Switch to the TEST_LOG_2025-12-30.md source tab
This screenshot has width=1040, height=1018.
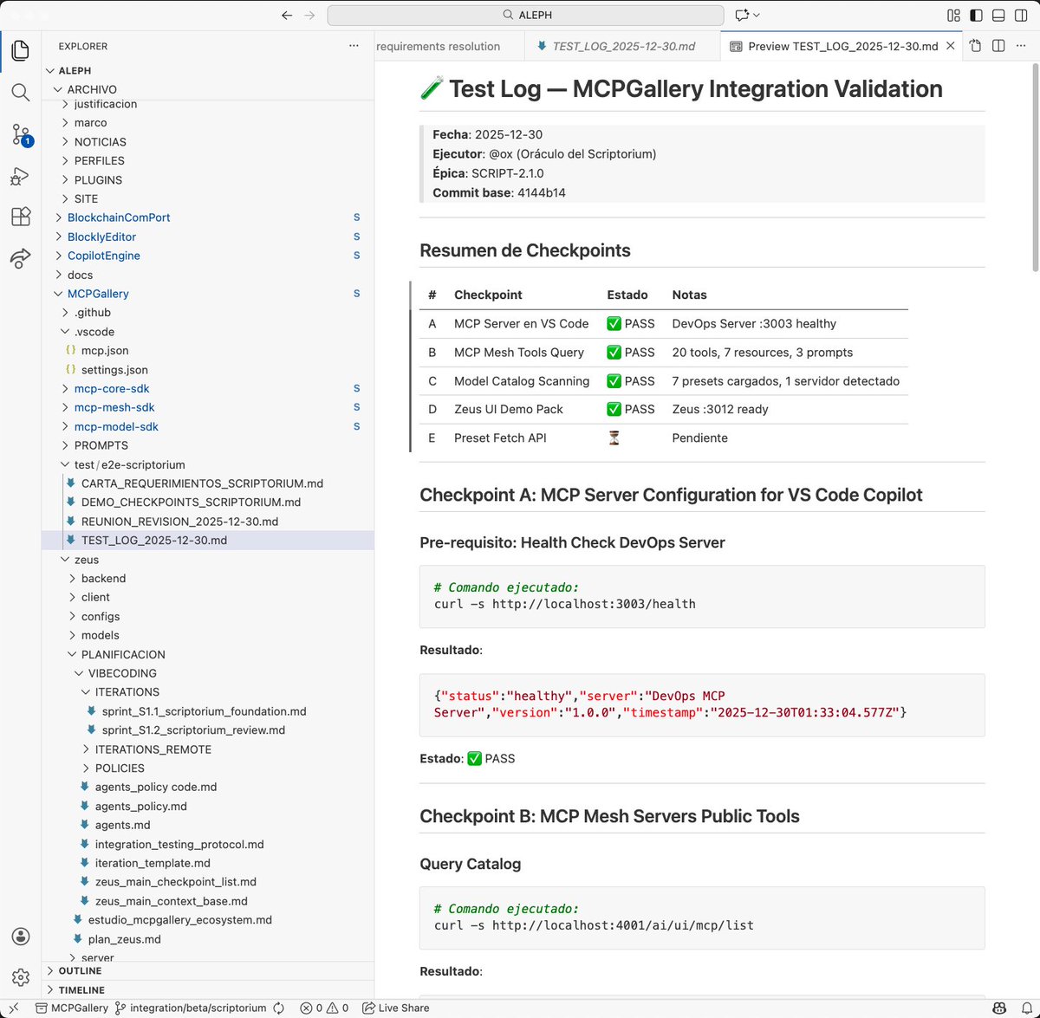click(x=622, y=46)
